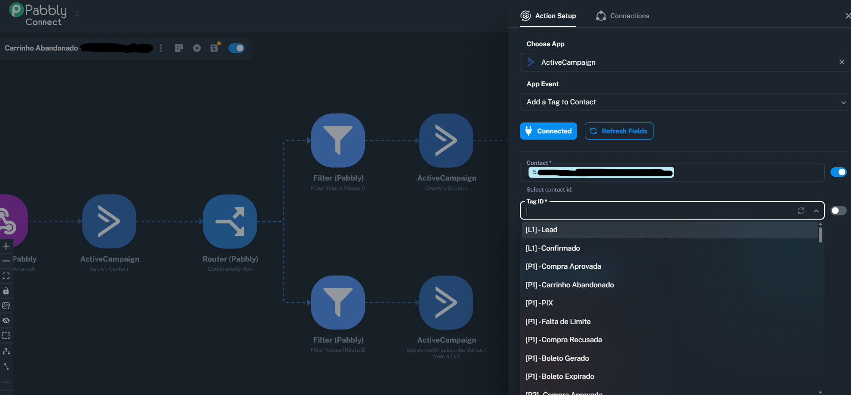
Task: Switch to the Connections tab
Action: 623,16
